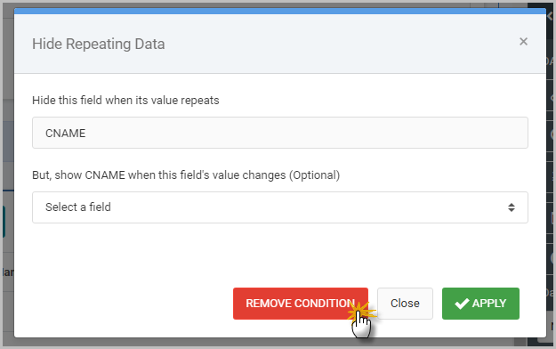Click the white Close button
This screenshot has width=556, height=349.
click(x=405, y=304)
